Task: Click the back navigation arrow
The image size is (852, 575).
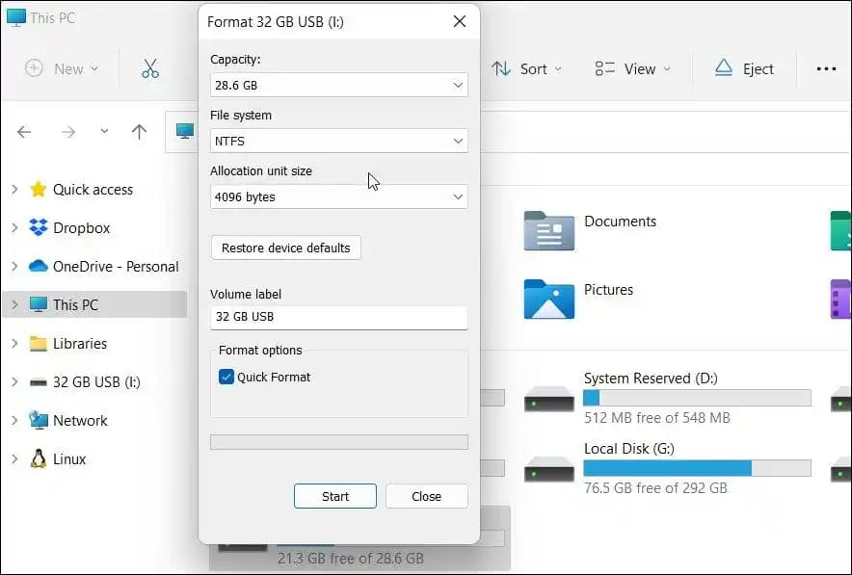Action: point(24,131)
